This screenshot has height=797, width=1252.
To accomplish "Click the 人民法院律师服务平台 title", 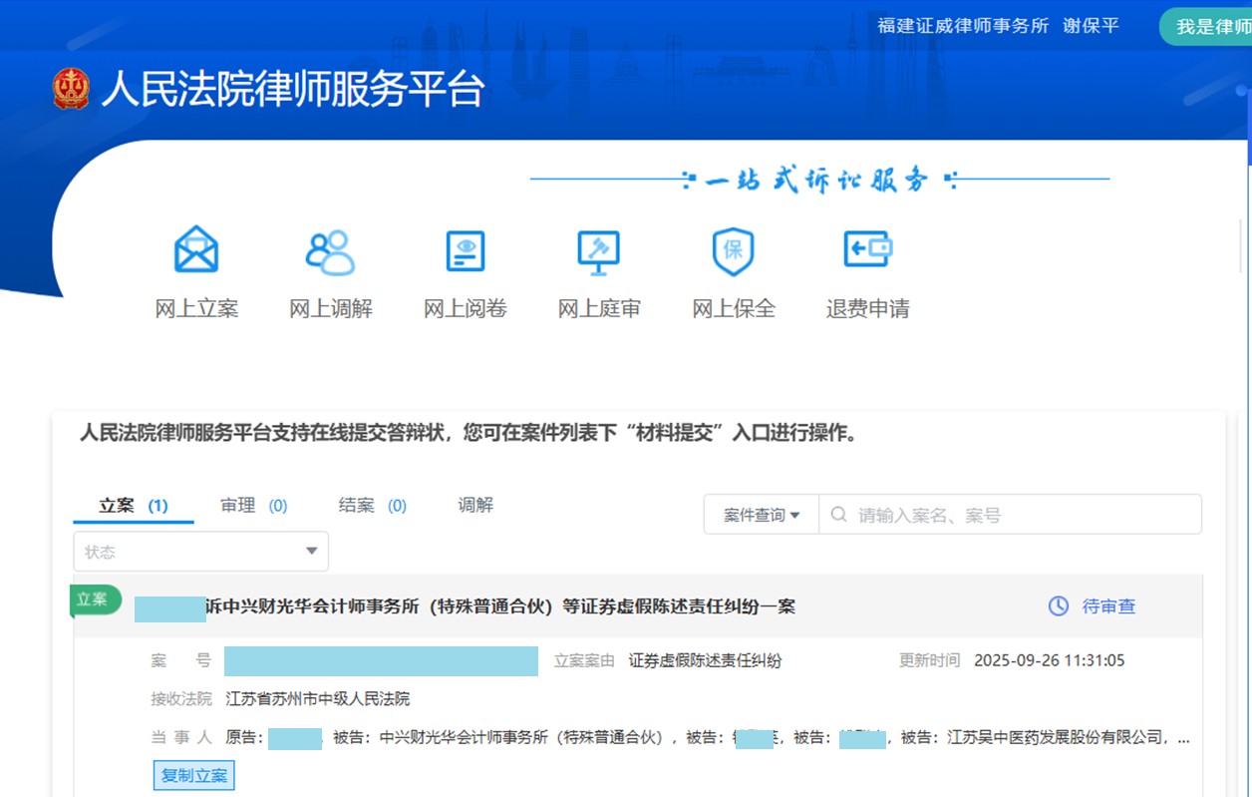I will [x=293, y=89].
